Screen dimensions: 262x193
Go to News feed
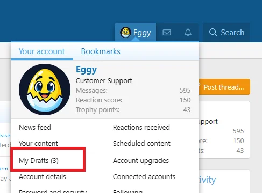click(35, 127)
